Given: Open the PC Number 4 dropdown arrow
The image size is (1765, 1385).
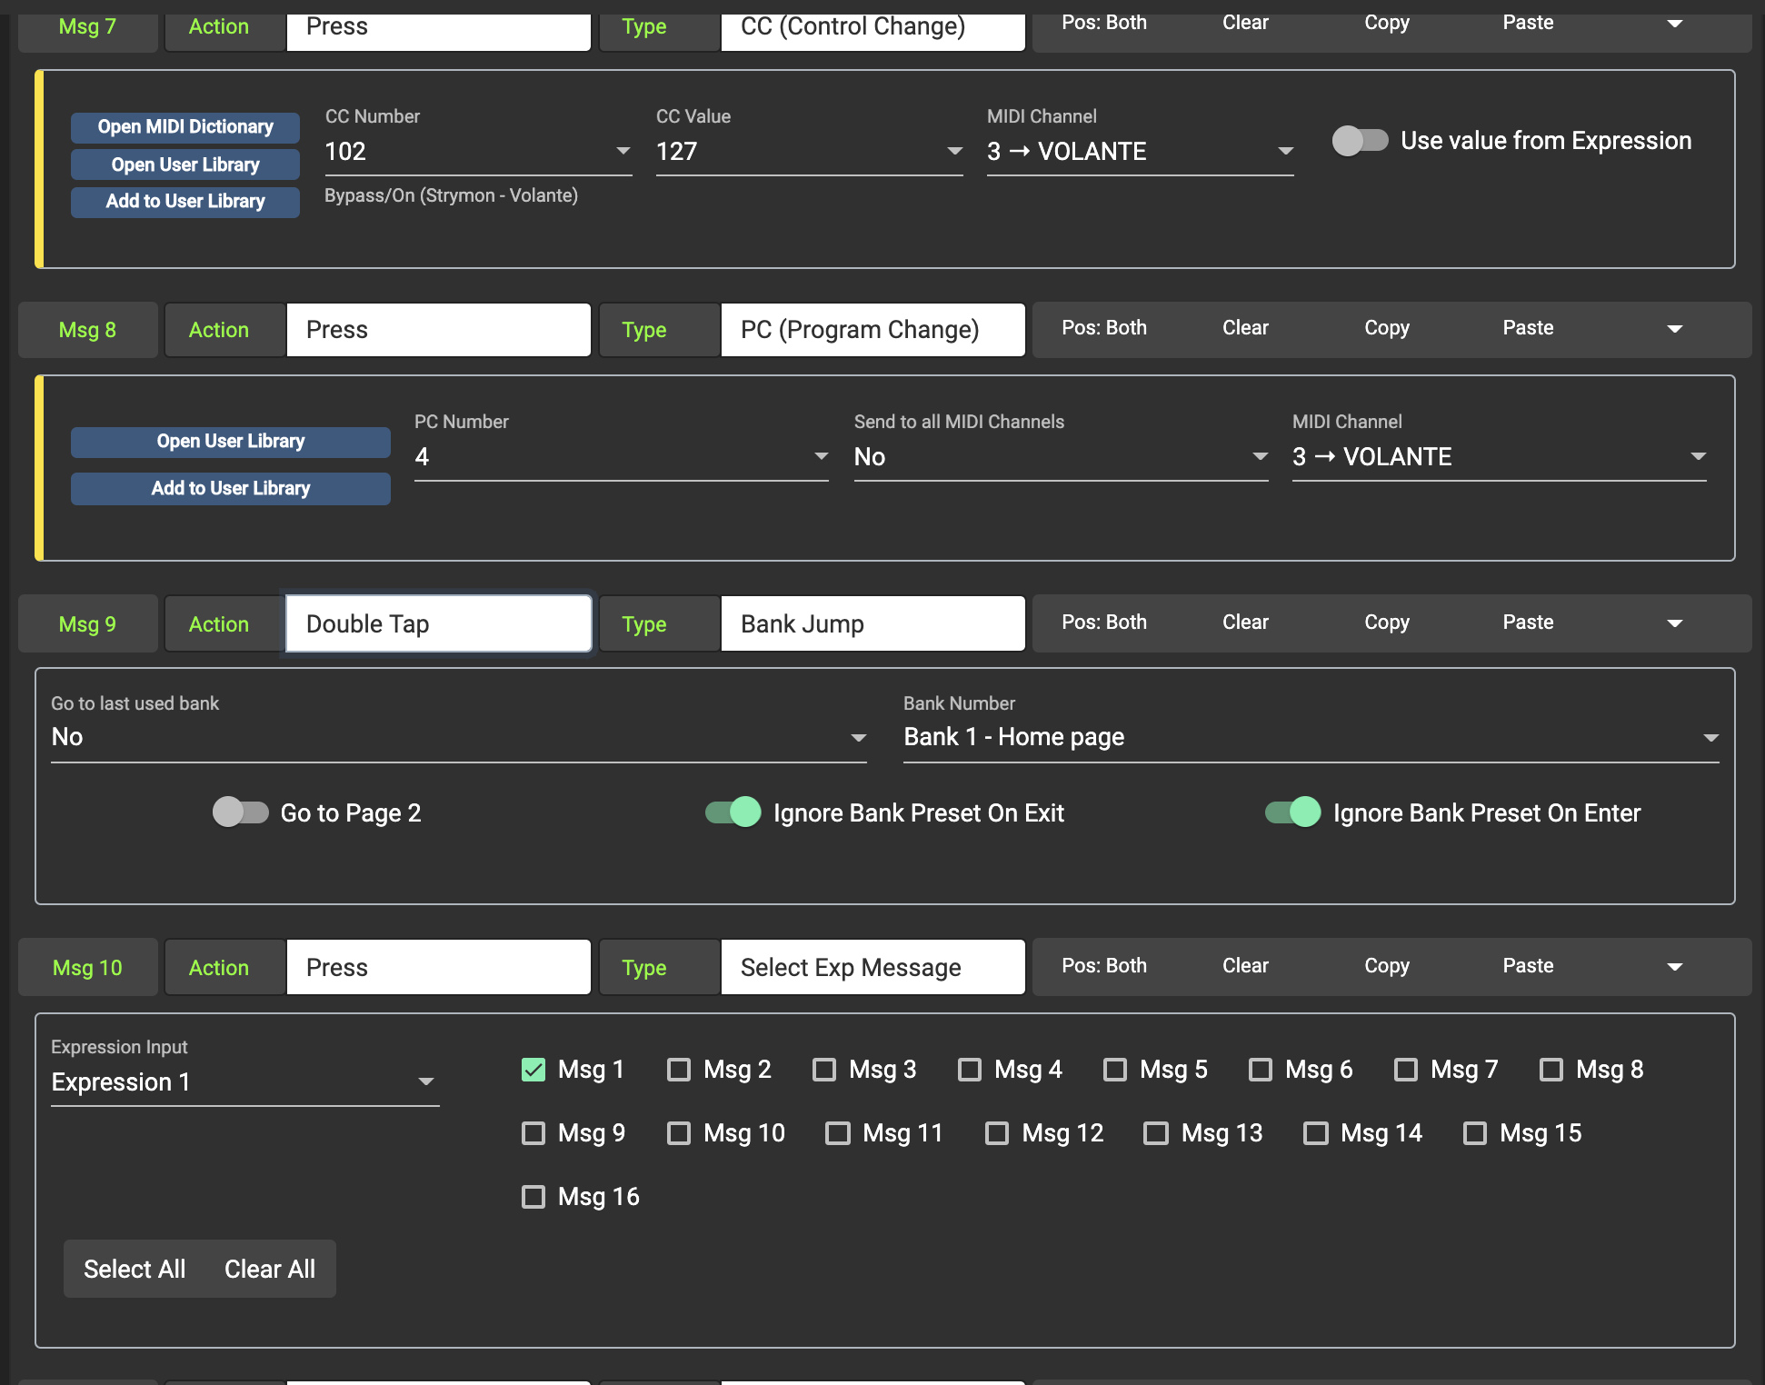Looking at the screenshot, I should pos(821,456).
